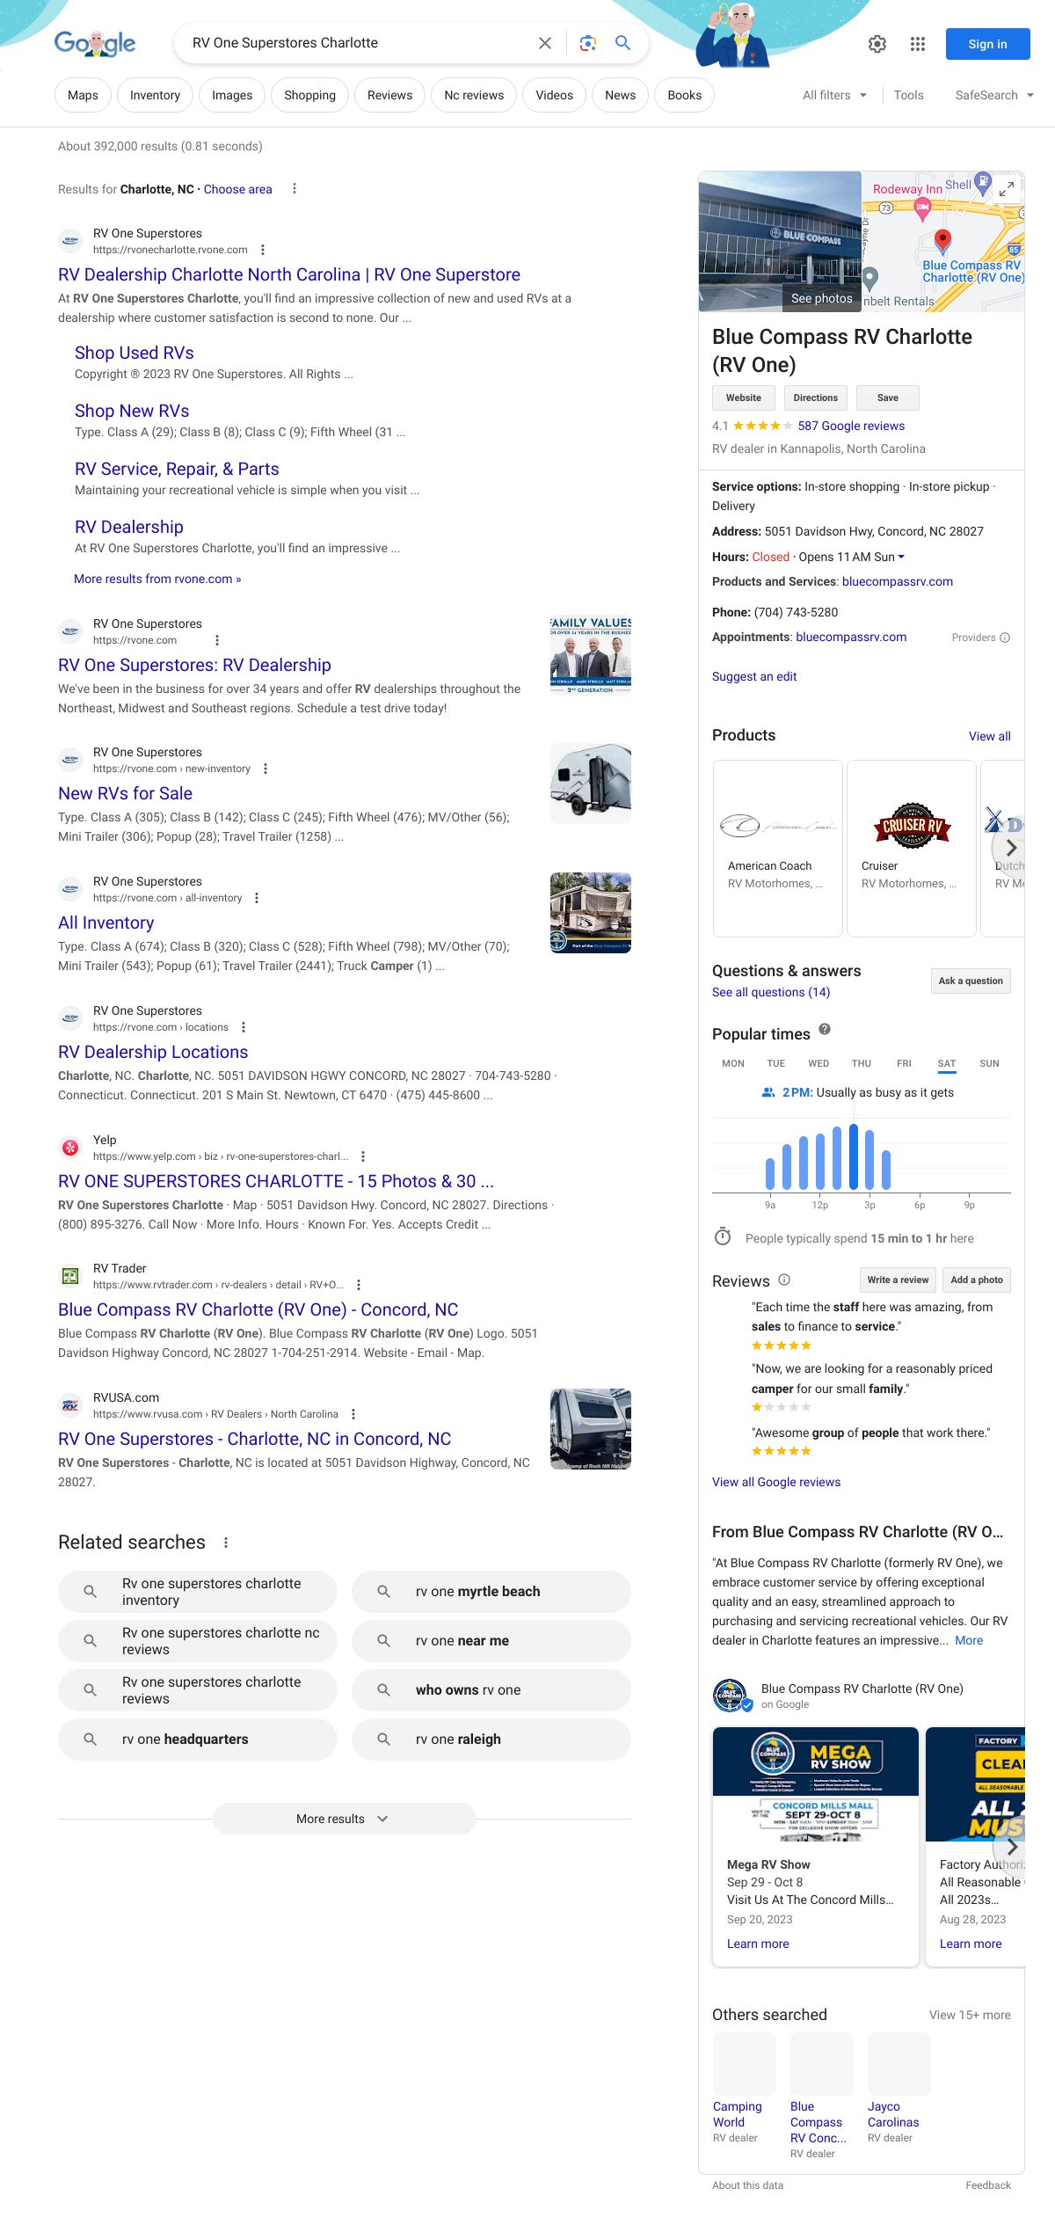Open the Popular times help icon
The image size is (1055, 2232).
825,1029
